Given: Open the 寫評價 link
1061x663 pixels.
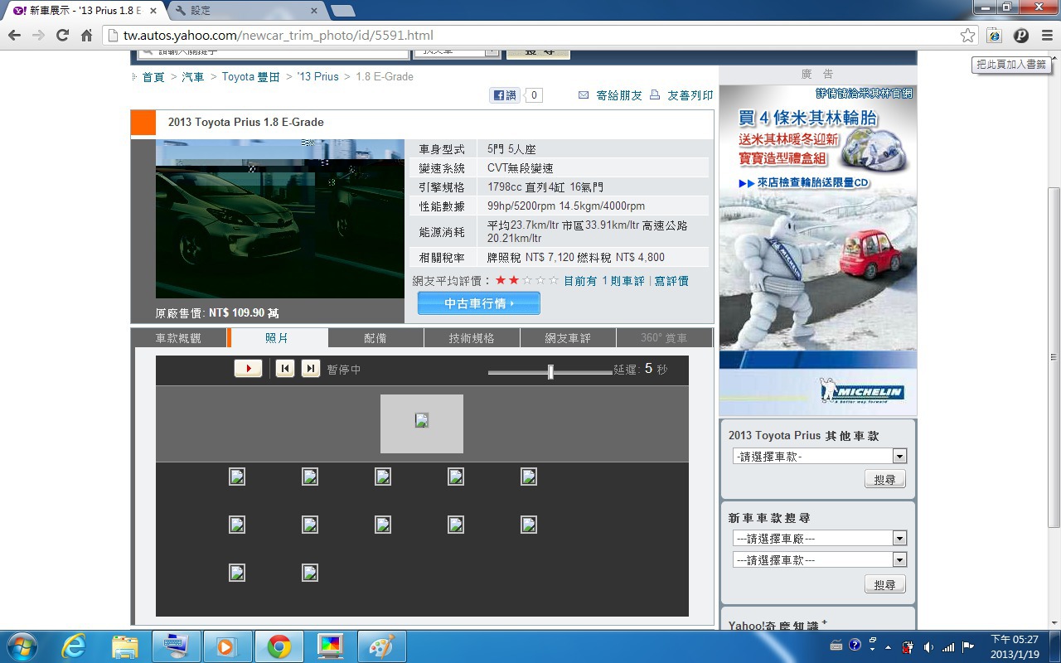Looking at the screenshot, I should 671,281.
